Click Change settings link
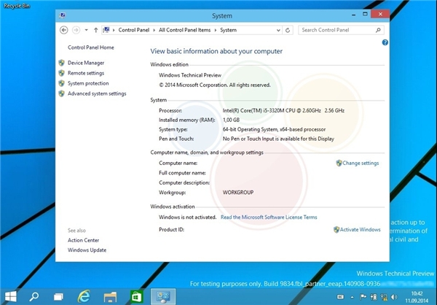Screen dimensions: 437x305 (x=361, y=163)
